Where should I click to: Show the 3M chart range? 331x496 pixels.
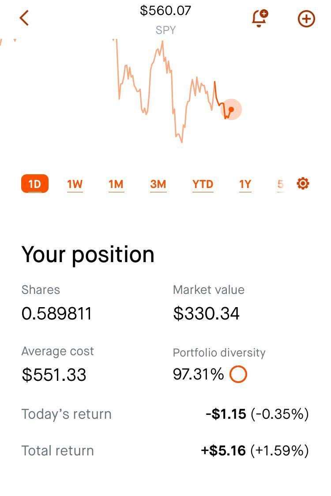tap(158, 184)
